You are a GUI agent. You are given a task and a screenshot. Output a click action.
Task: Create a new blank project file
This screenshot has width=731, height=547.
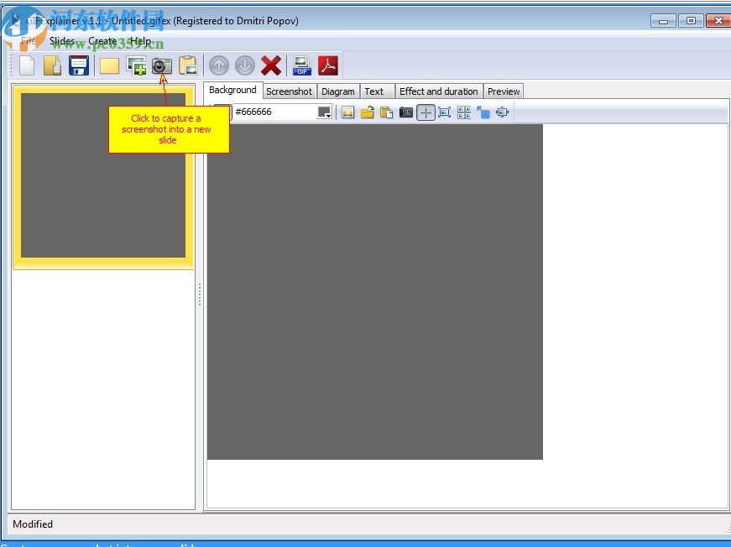point(27,65)
